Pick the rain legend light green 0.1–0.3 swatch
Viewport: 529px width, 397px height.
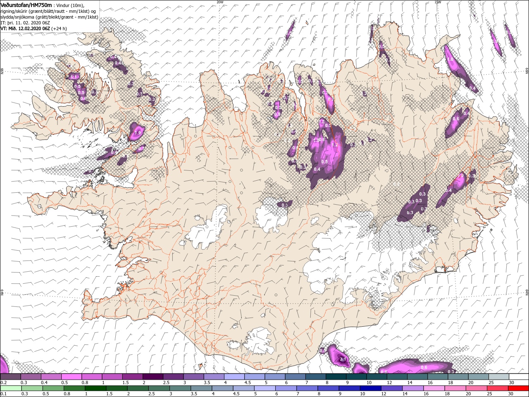click(11, 388)
